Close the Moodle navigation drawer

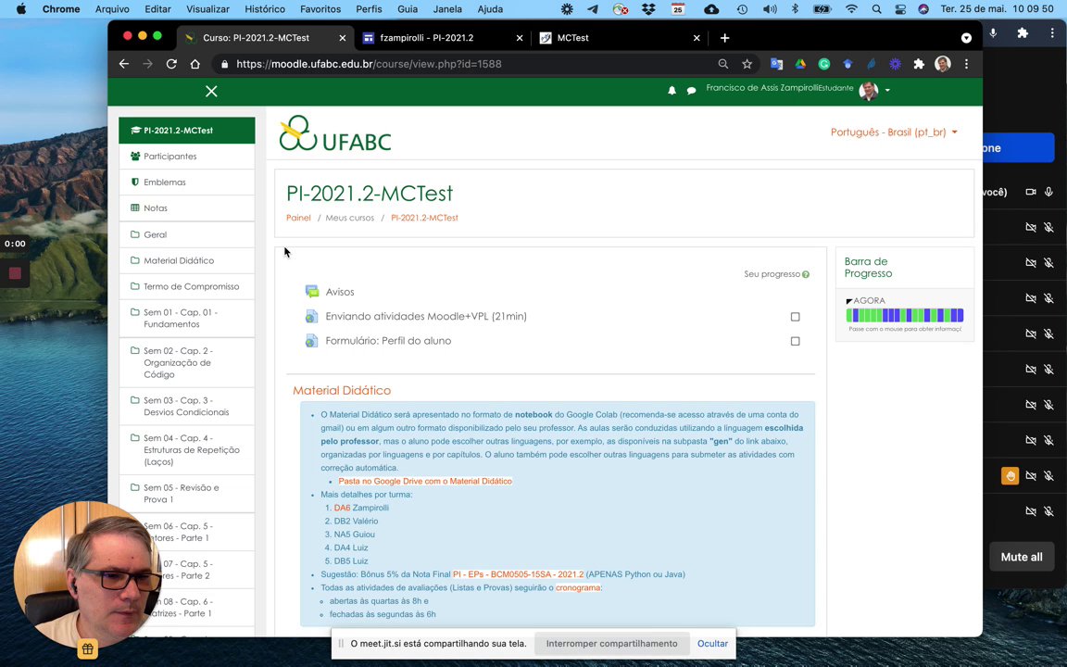click(x=211, y=91)
